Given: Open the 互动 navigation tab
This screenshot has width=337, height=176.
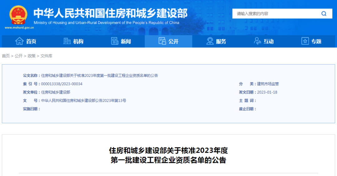Looking at the screenshot, I should (x=264, y=41).
